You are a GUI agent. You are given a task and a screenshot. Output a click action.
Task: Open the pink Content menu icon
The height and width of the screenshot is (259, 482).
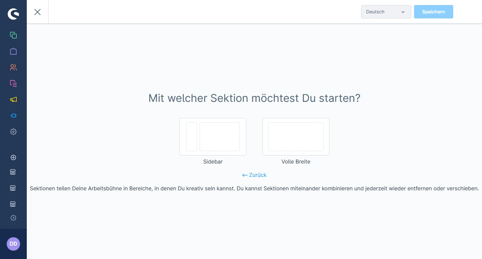click(x=13, y=83)
